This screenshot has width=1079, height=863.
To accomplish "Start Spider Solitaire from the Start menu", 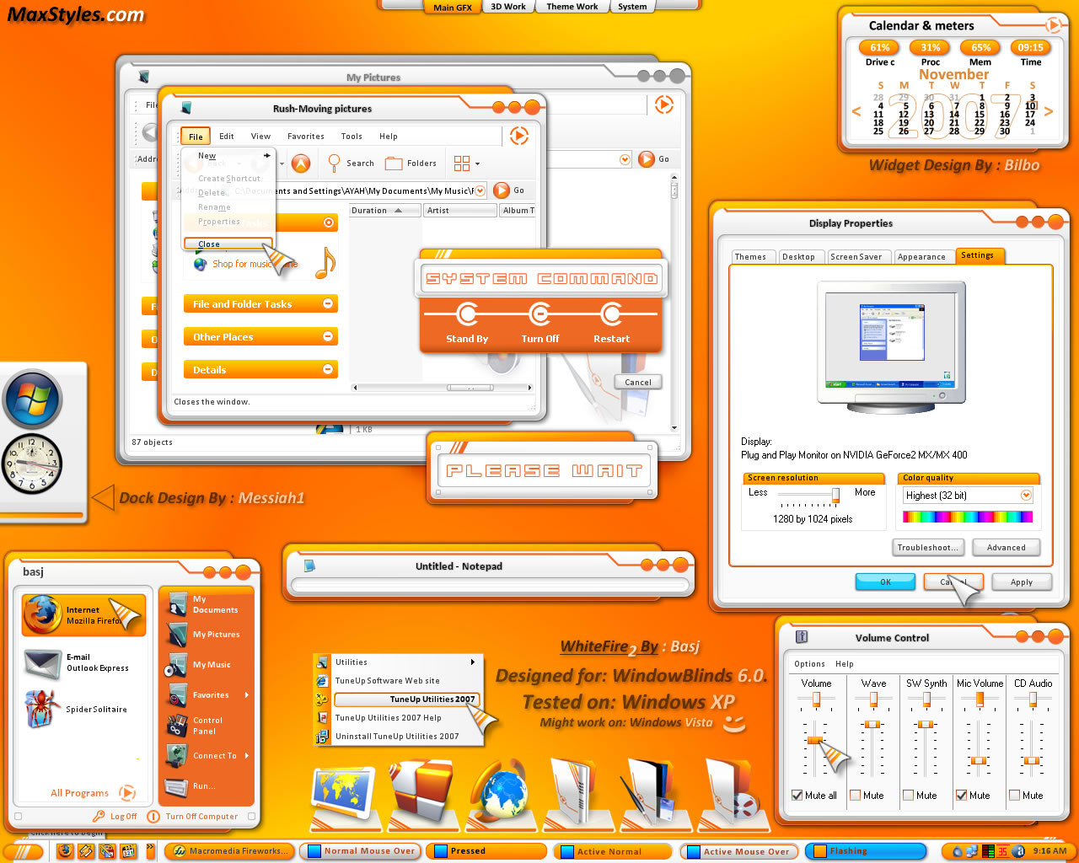I will click(77, 709).
